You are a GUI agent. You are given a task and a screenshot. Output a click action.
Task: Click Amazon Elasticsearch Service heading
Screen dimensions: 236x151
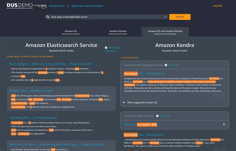coord(61,45)
